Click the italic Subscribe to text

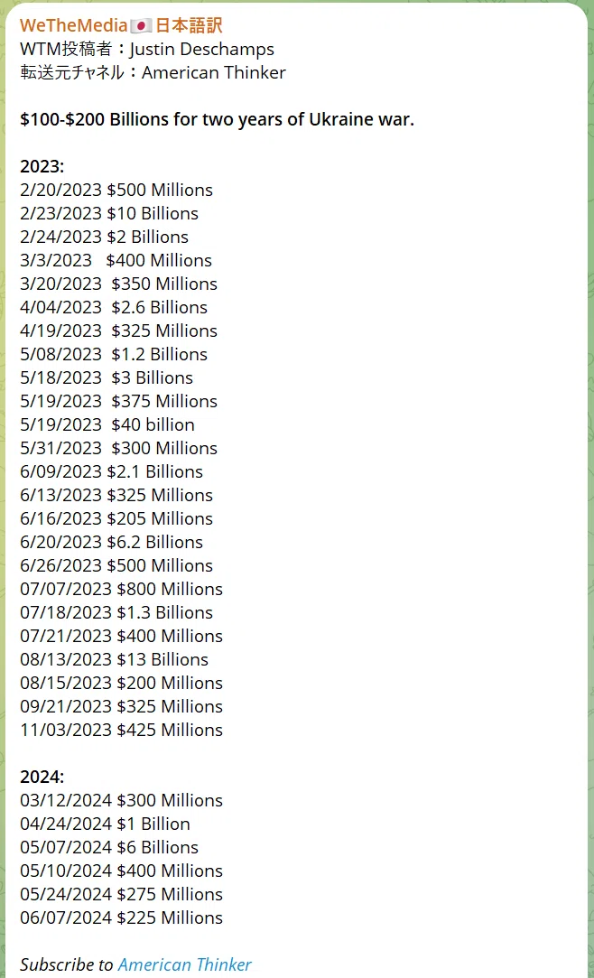pyautogui.click(x=67, y=964)
